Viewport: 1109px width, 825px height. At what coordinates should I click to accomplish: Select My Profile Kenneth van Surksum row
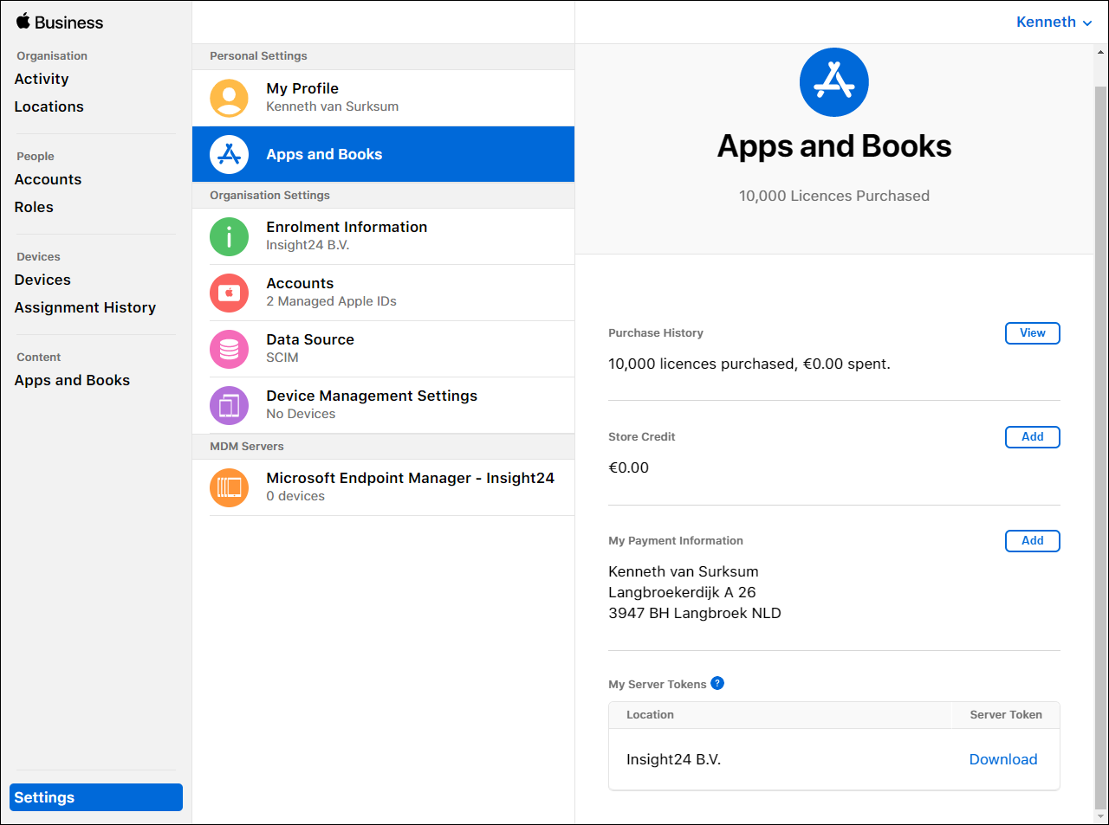point(383,98)
